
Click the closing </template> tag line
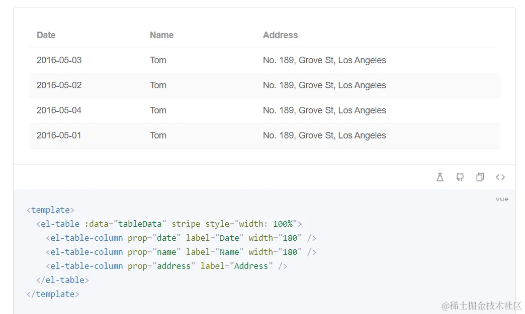(53, 294)
